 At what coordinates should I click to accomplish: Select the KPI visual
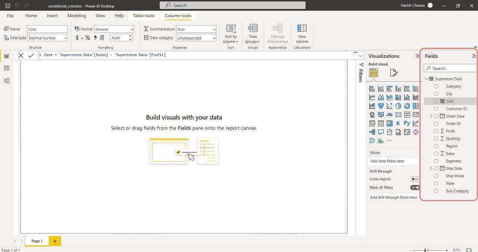415,115
